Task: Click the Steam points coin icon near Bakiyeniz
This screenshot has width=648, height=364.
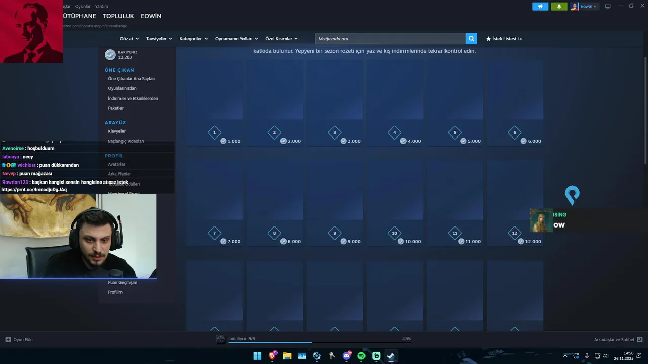Action: pos(110,55)
